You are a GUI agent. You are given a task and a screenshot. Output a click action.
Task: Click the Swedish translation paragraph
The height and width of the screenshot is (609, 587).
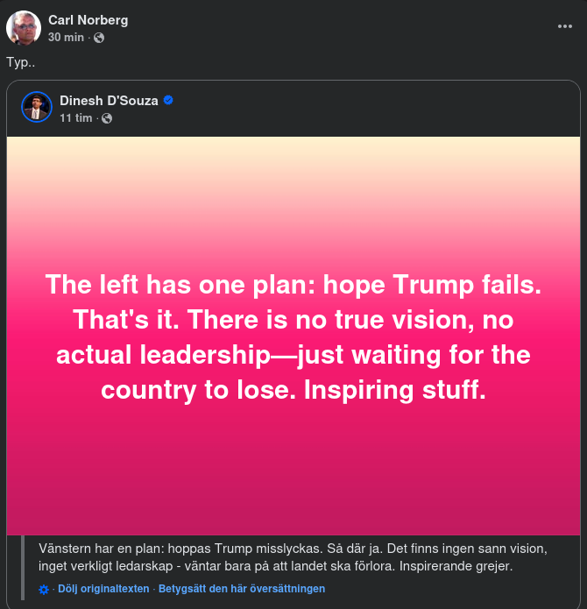(293, 557)
